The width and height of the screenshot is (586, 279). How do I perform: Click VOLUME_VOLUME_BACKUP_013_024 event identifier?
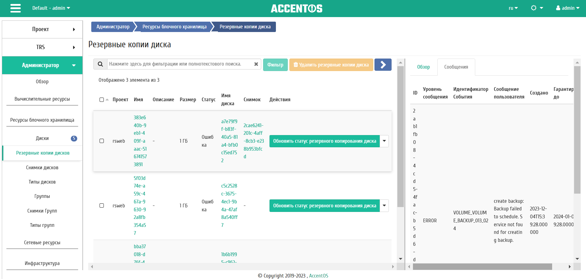[471, 221]
